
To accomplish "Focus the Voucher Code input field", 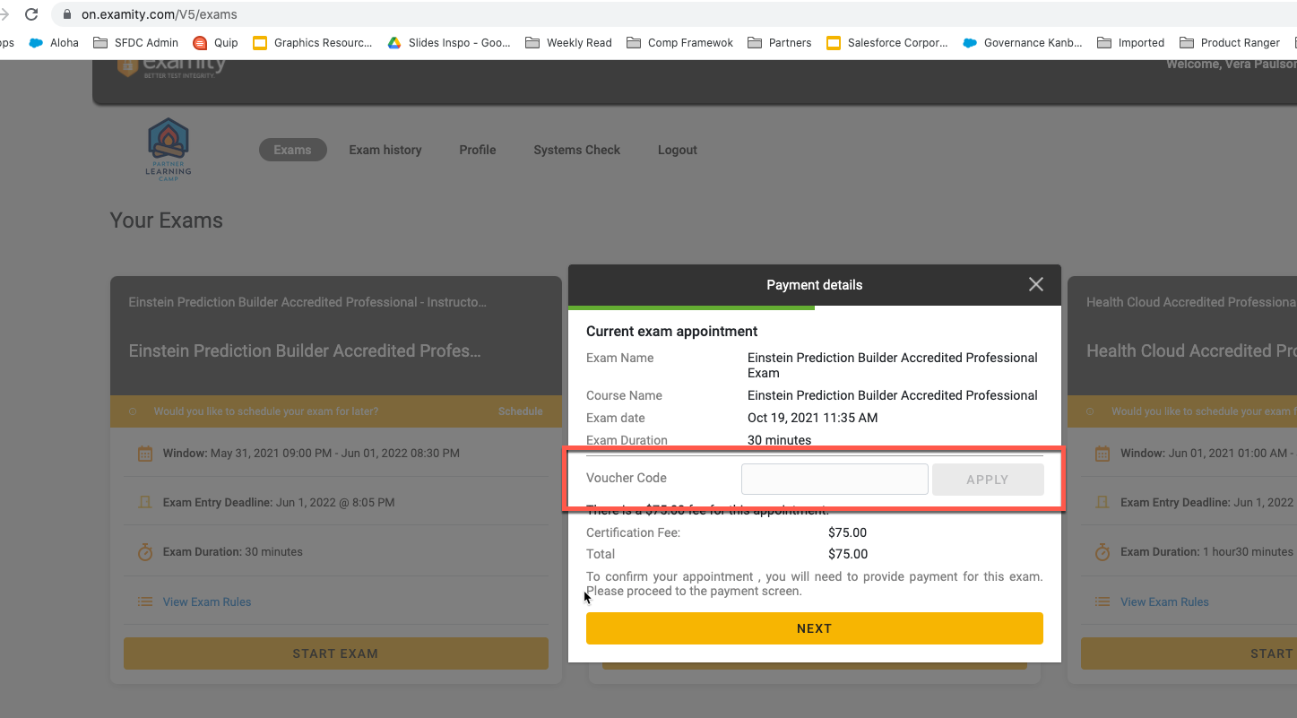I will point(834,480).
